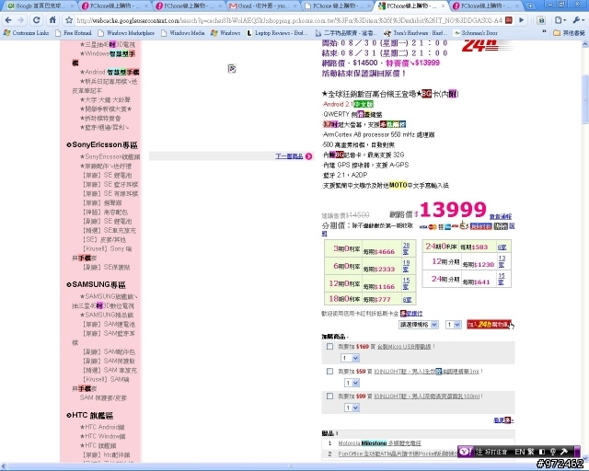Click the vertical page scrollbar thumb
This screenshot has width=589, height=471.
(x=585, y=99)
